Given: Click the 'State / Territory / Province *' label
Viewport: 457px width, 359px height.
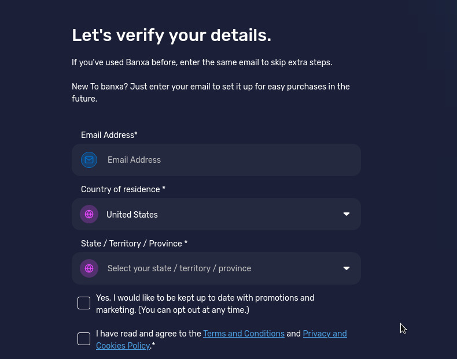Looking at the screenshot, I should click(134, 244).
